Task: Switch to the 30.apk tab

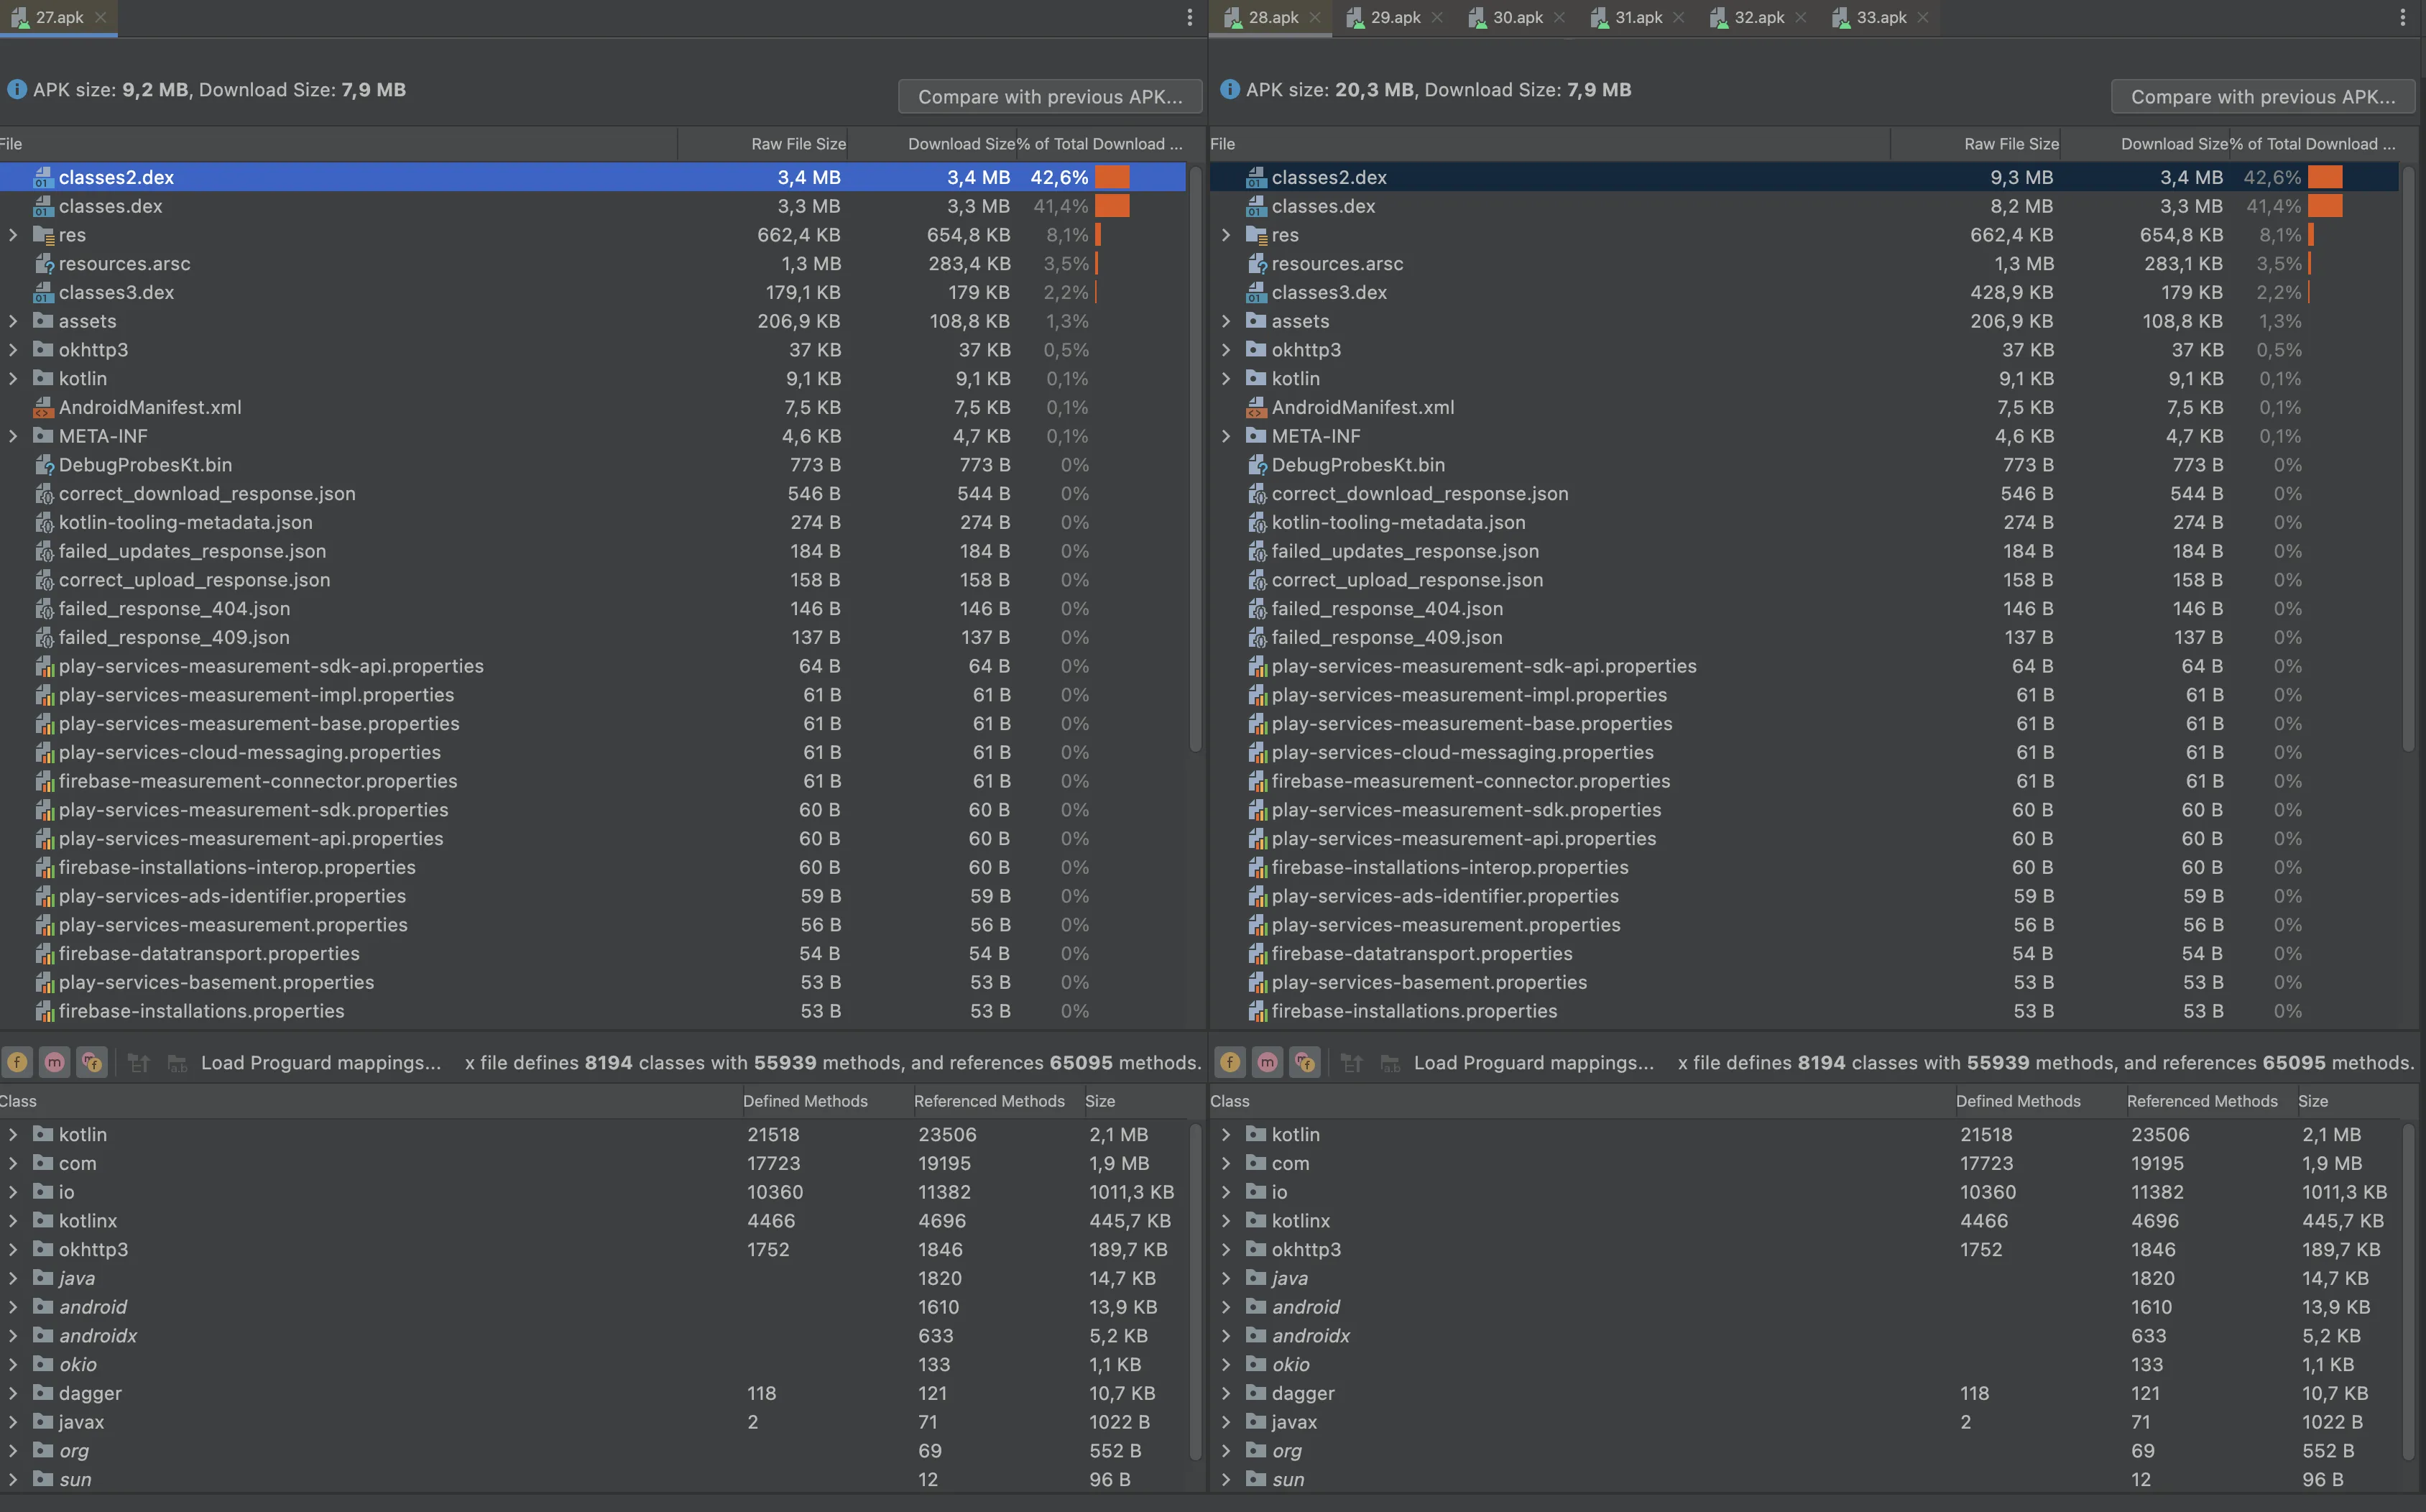Action: coord(1516,17)
